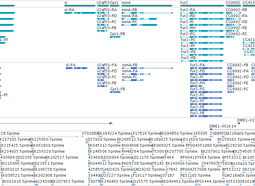Click transcript label CG9992-RC

pos(236,34)
